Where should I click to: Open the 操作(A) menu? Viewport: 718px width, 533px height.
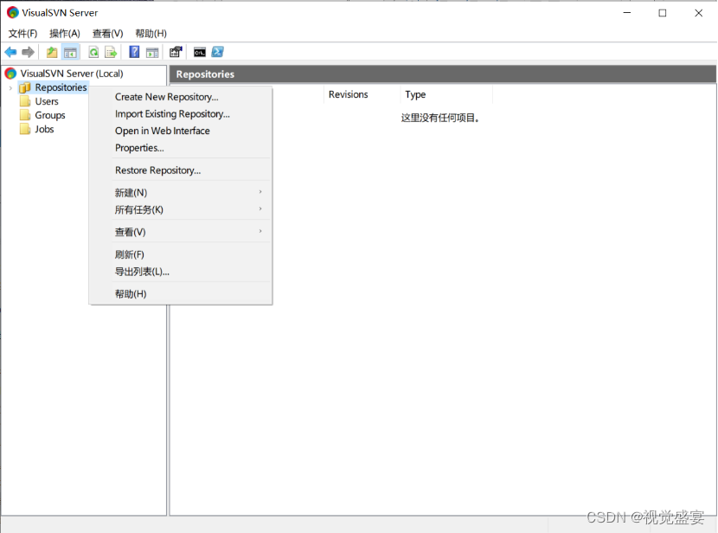point(65,34)
